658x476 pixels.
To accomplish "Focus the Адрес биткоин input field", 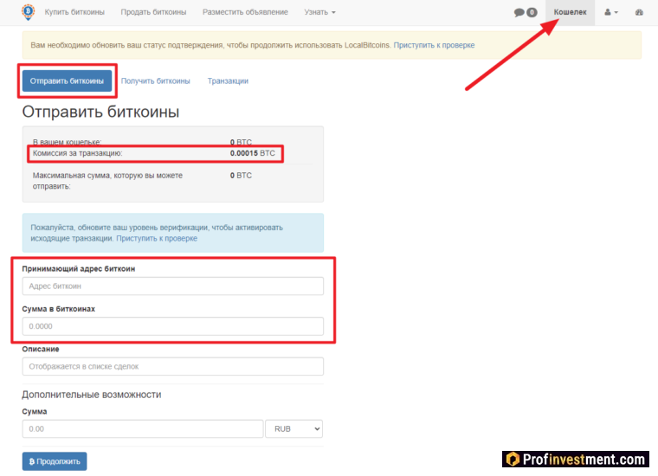I will tap(173, 286).
